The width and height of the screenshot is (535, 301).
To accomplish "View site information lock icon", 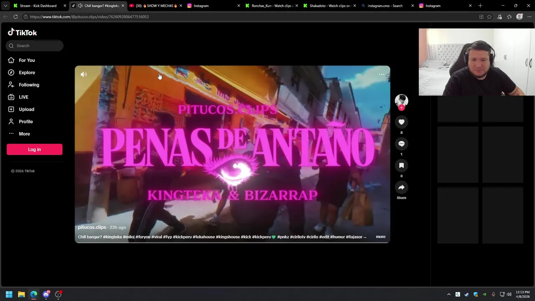I will pyautogui.click(x=25, y=17).
